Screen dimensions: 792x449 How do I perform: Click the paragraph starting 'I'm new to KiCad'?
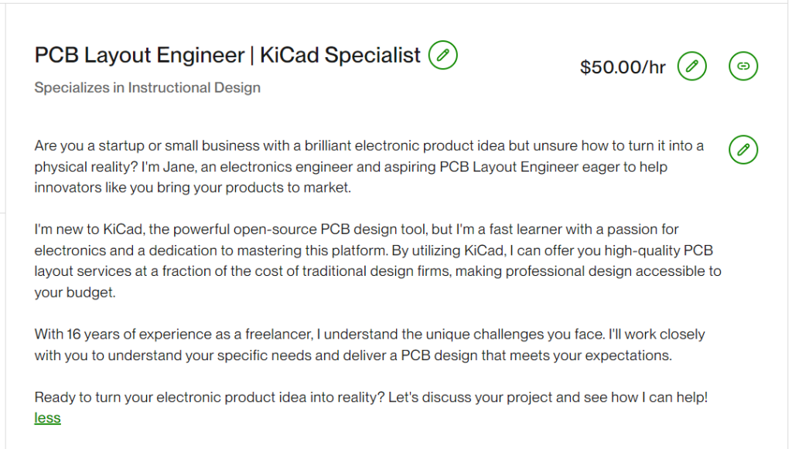pyautogui.click(x=377, y=261)
